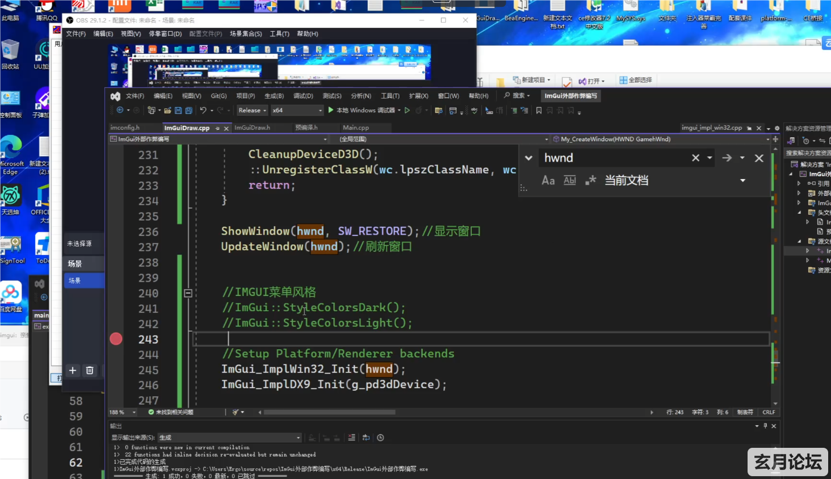Screen dimensions: 831x479
Task: Open the output source dropdown 生成
Action: click(x=230, y=438)
